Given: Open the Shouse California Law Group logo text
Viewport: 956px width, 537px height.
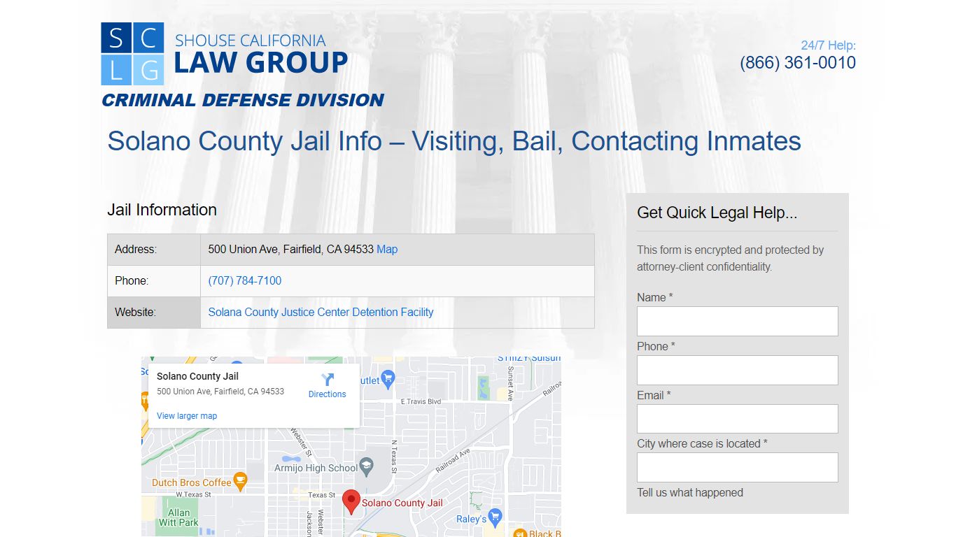Looking at the screenshot, I should point(260,54).
